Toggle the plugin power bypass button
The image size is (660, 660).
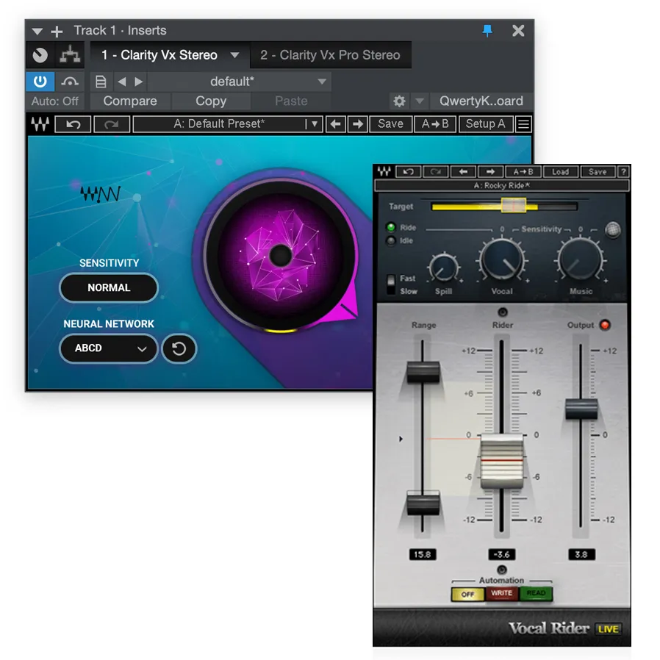(40, 82)
